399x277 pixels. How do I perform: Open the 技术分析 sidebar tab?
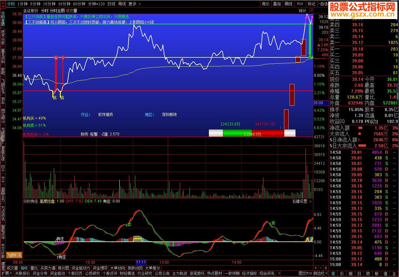3,37
